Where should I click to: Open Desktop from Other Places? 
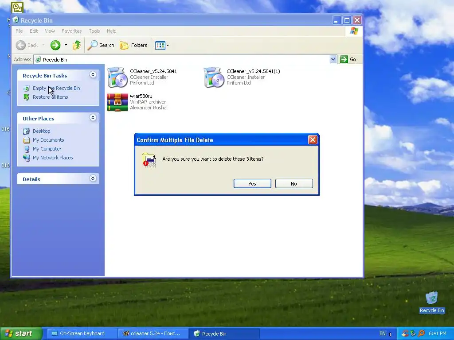pyautogui.click(x=41, y=131)
